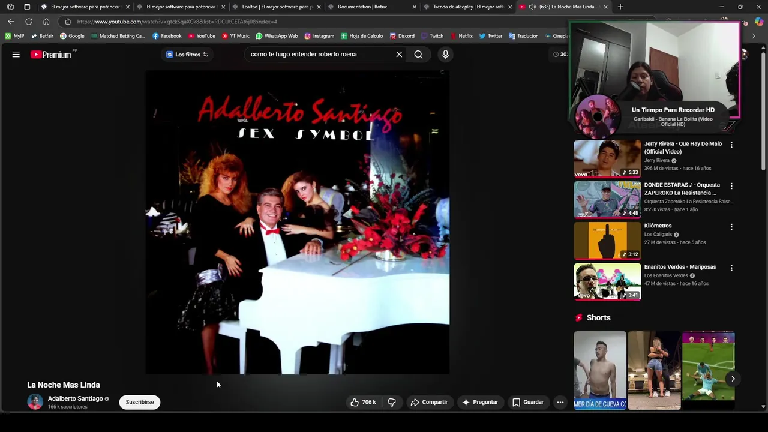Viewport: 768px width, 432px height.
Task: Like the video (706 k)
Action: point(364,402)
